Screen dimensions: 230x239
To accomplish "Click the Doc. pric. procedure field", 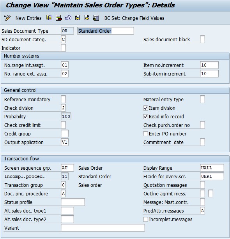I will pyautogui.click(x=63, y=193).
